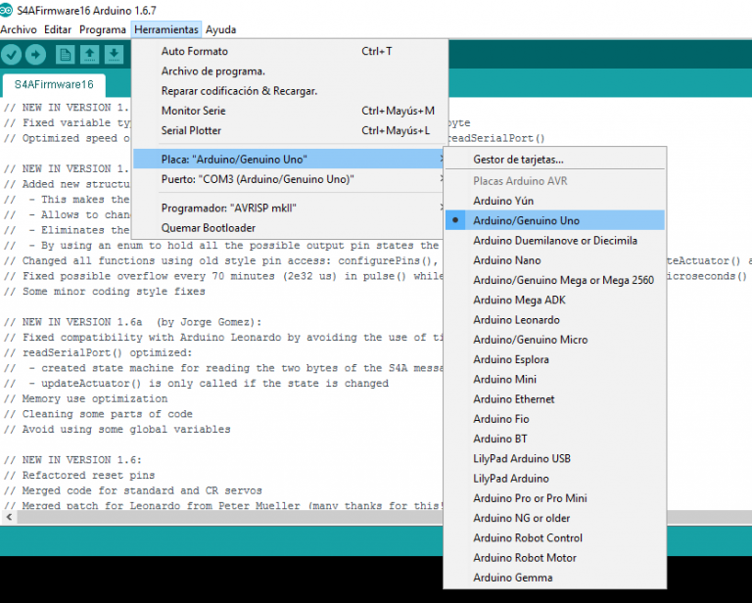Switch to the S4AFirmware16 sketch tab

54,85
